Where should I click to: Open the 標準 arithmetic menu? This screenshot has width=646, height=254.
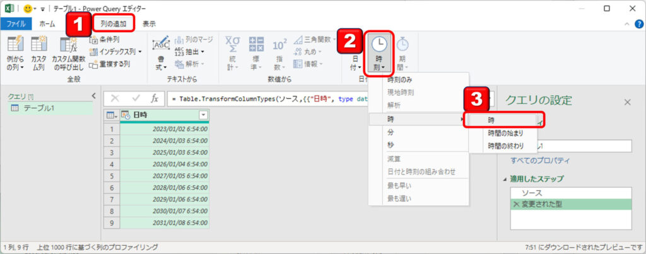256,53
